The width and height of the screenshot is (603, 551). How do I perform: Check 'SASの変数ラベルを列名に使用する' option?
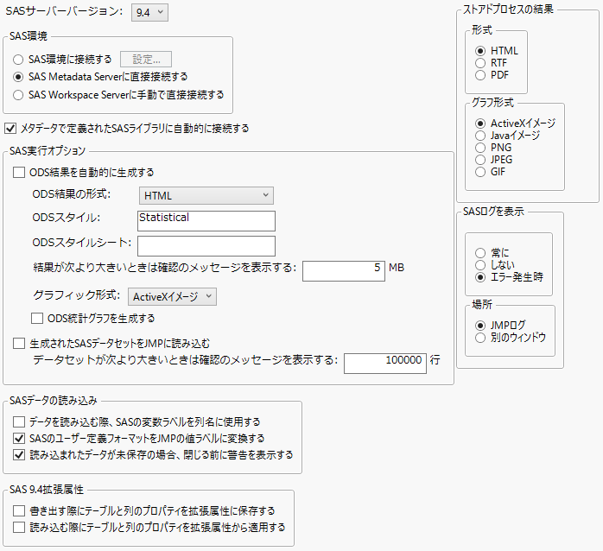pyautogui.click(x=19, y=422)
